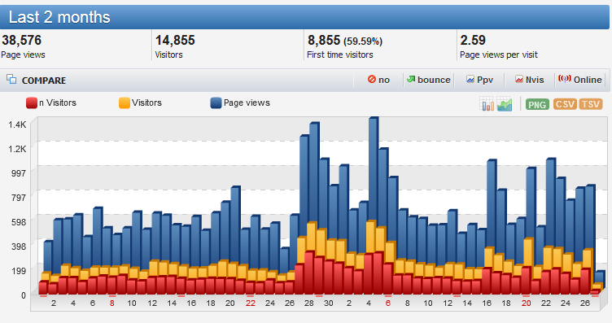Viewport: 612px width, 323px height.
Task: Click the red Nvis chart icon
Action: point(518,79)
